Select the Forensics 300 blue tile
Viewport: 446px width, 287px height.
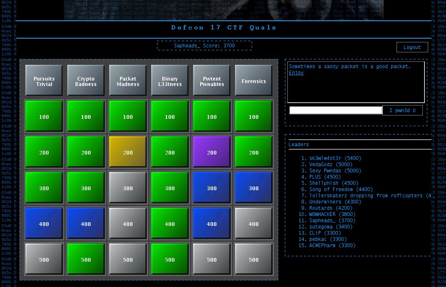pos(254,188)
